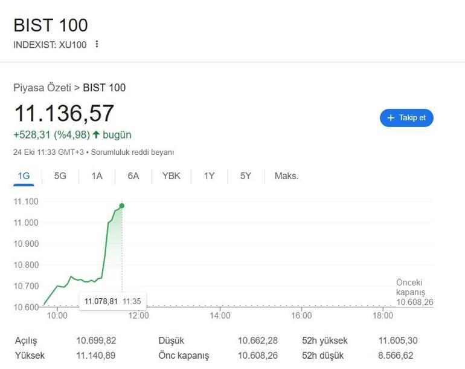This screenshot has width=465, height=369.
Task: Show the 6A six-month chart
Action: coord(133,176)
